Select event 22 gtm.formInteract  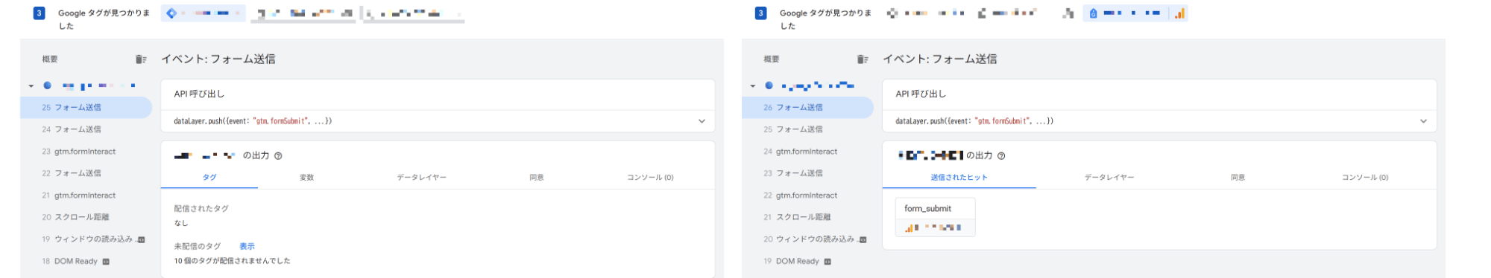pyautogui.click(x=807, y=195)
